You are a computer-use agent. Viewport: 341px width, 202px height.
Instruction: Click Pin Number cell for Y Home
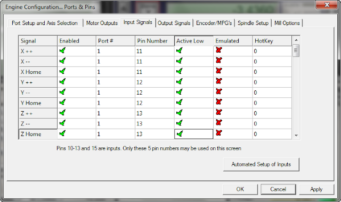click(x=155, y=103)
